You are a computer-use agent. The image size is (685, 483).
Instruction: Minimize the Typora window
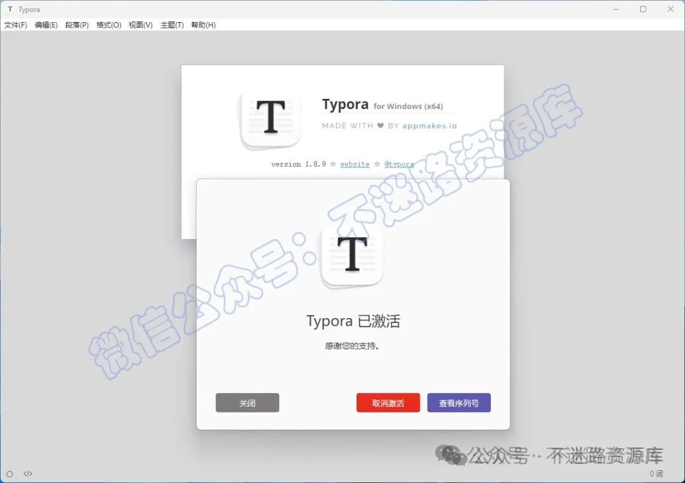click(x=616, y=9)
